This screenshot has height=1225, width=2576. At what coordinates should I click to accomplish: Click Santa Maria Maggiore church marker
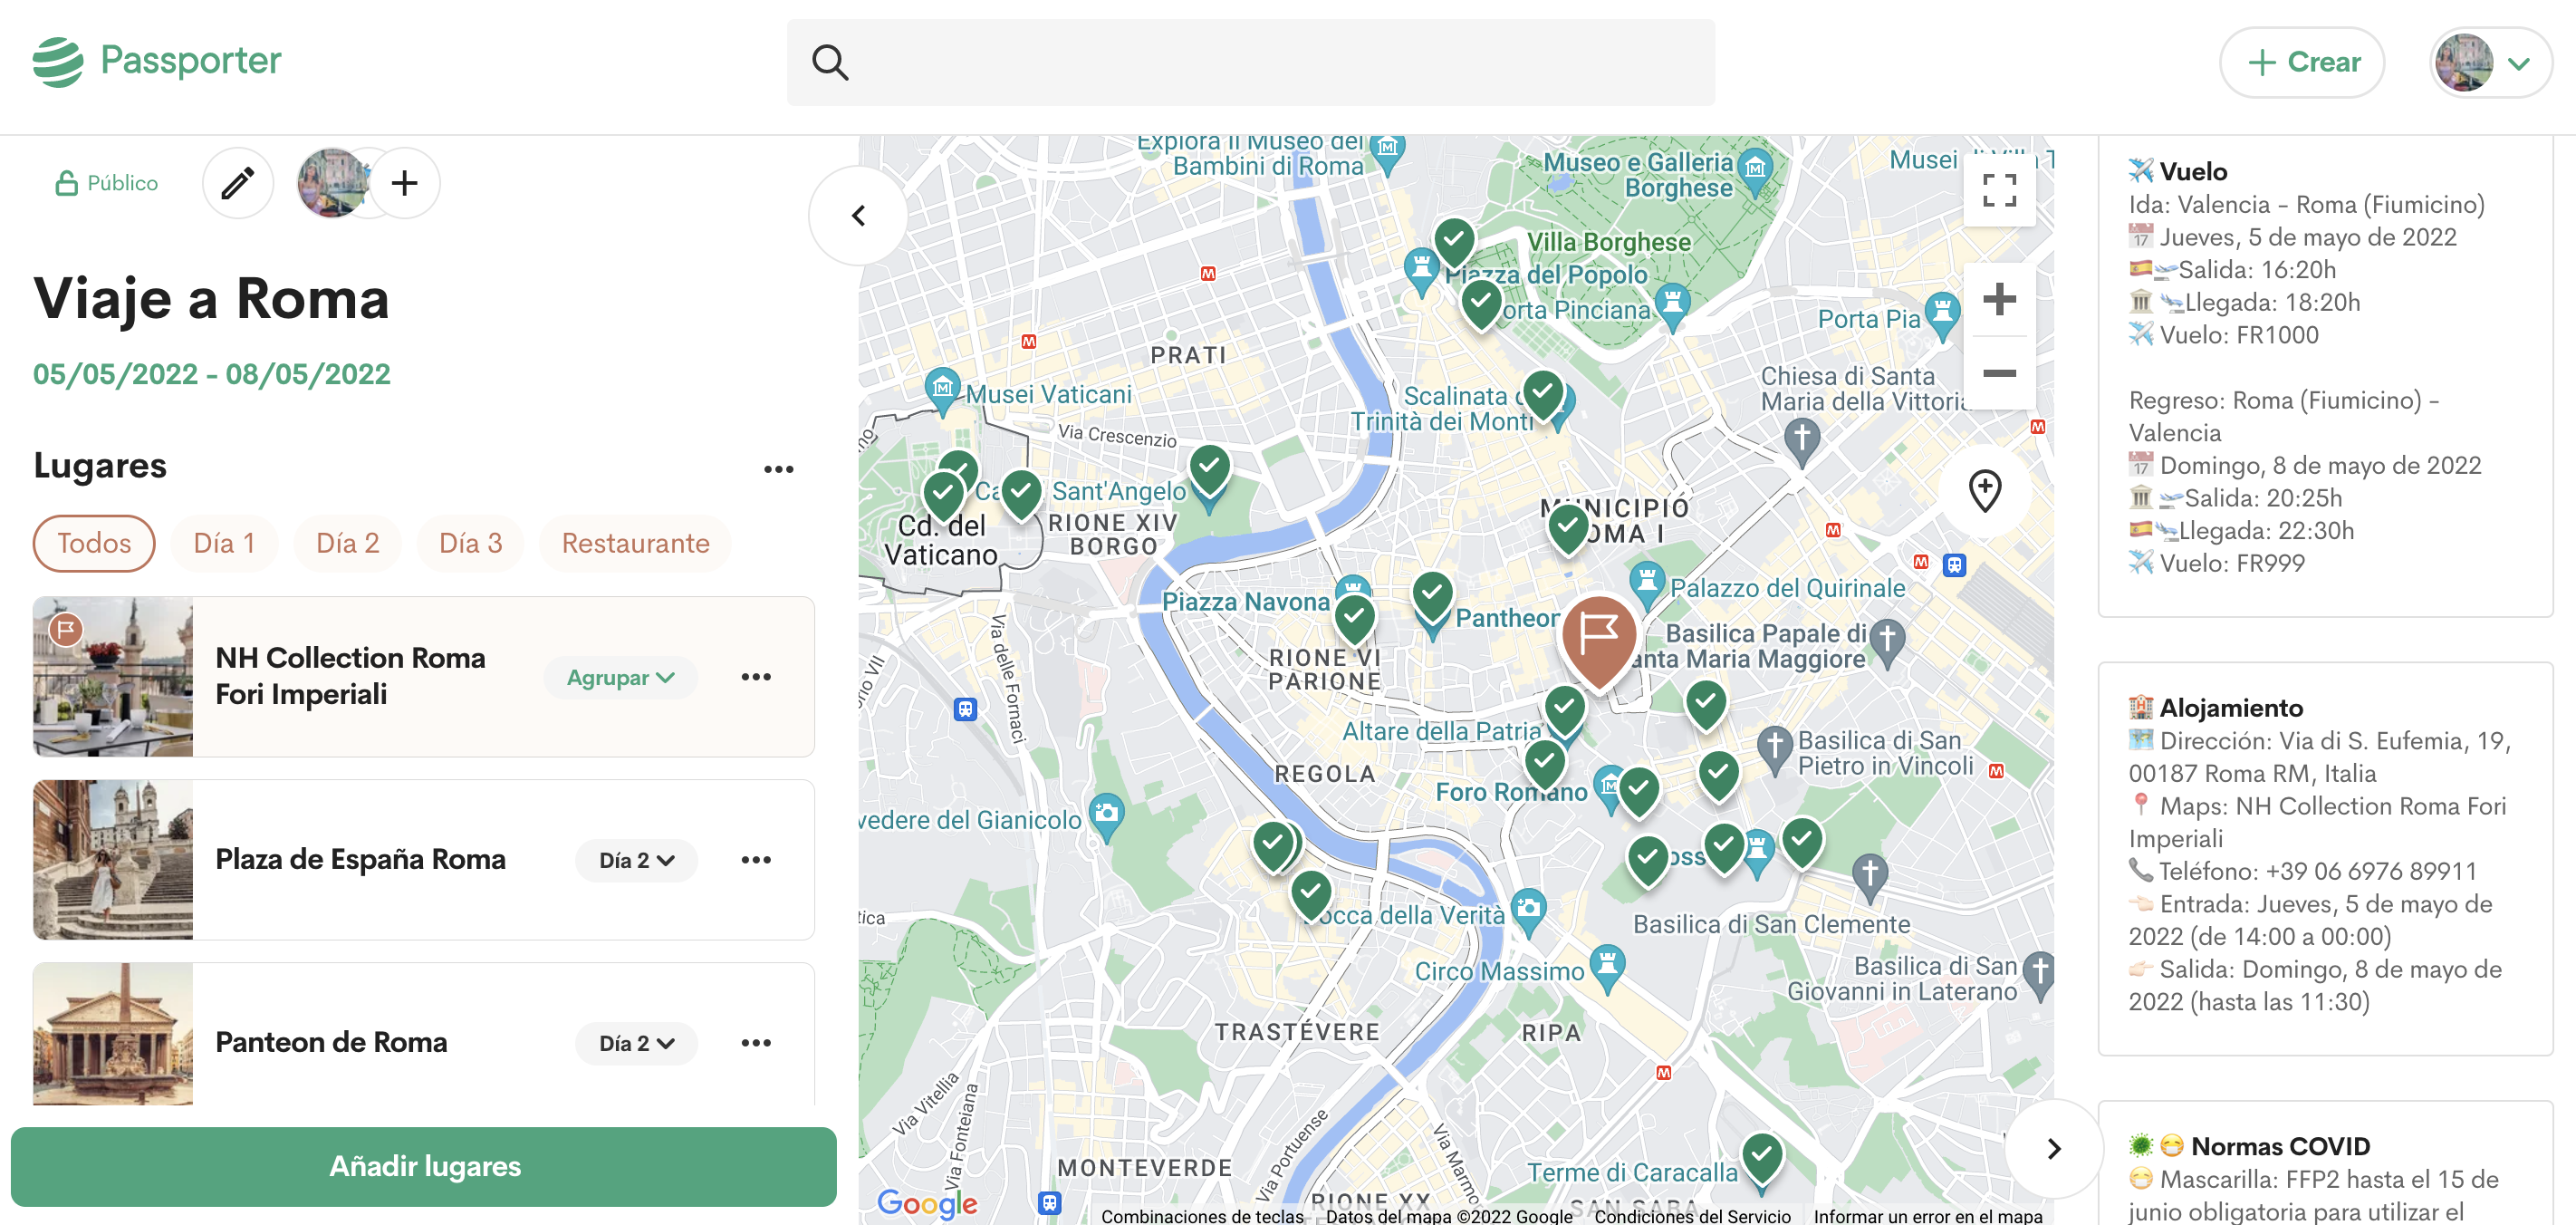[x=1887, y=643]
